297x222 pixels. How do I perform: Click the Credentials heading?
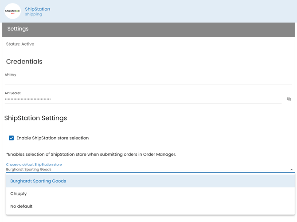[24, 61]
